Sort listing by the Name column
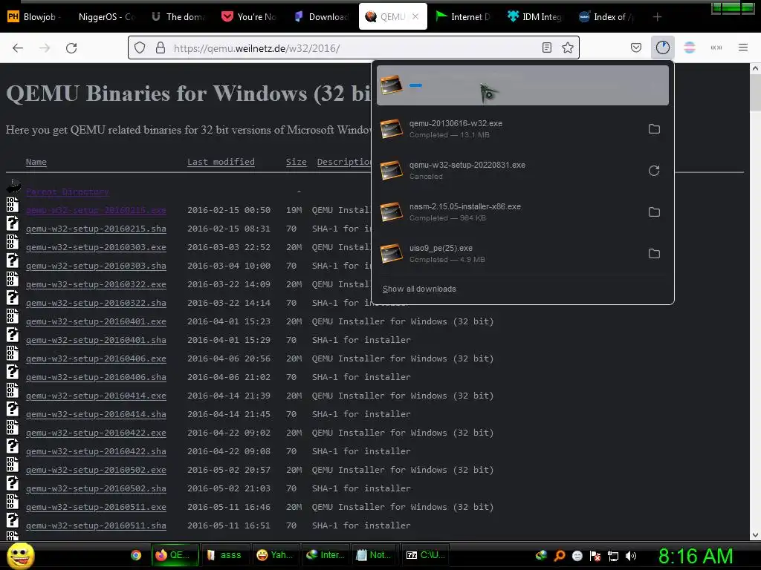Screen dimensions: 761x570 [36, 162]
